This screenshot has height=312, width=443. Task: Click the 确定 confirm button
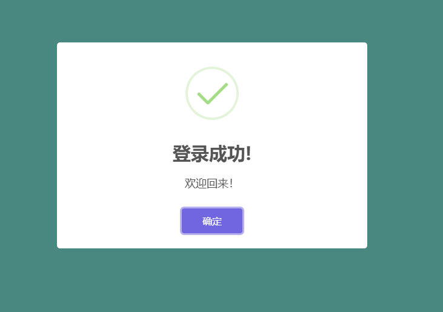(212, 221)
